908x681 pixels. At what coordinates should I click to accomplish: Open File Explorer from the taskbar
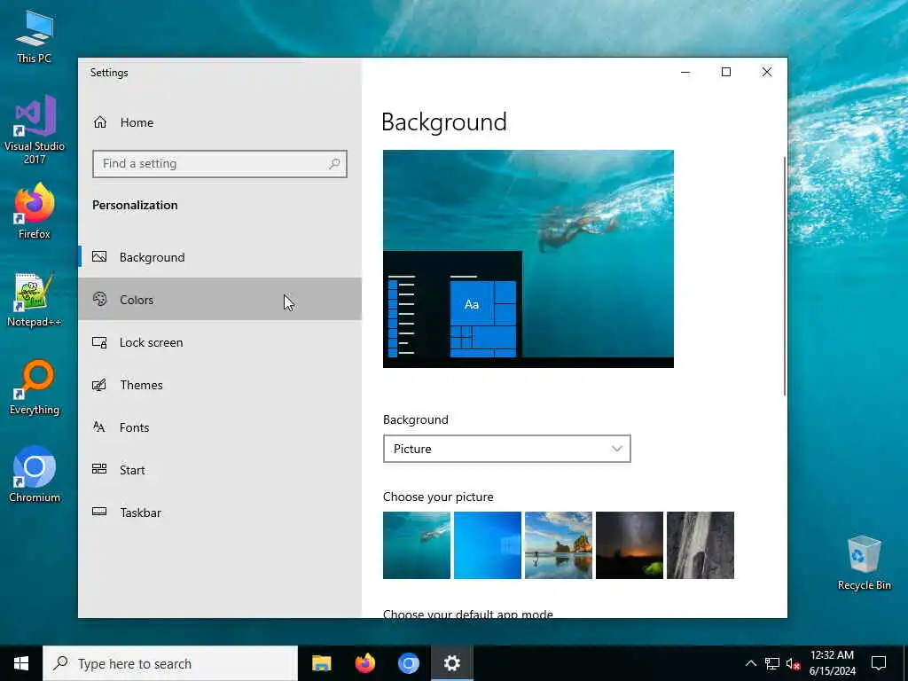coord(321,663)
